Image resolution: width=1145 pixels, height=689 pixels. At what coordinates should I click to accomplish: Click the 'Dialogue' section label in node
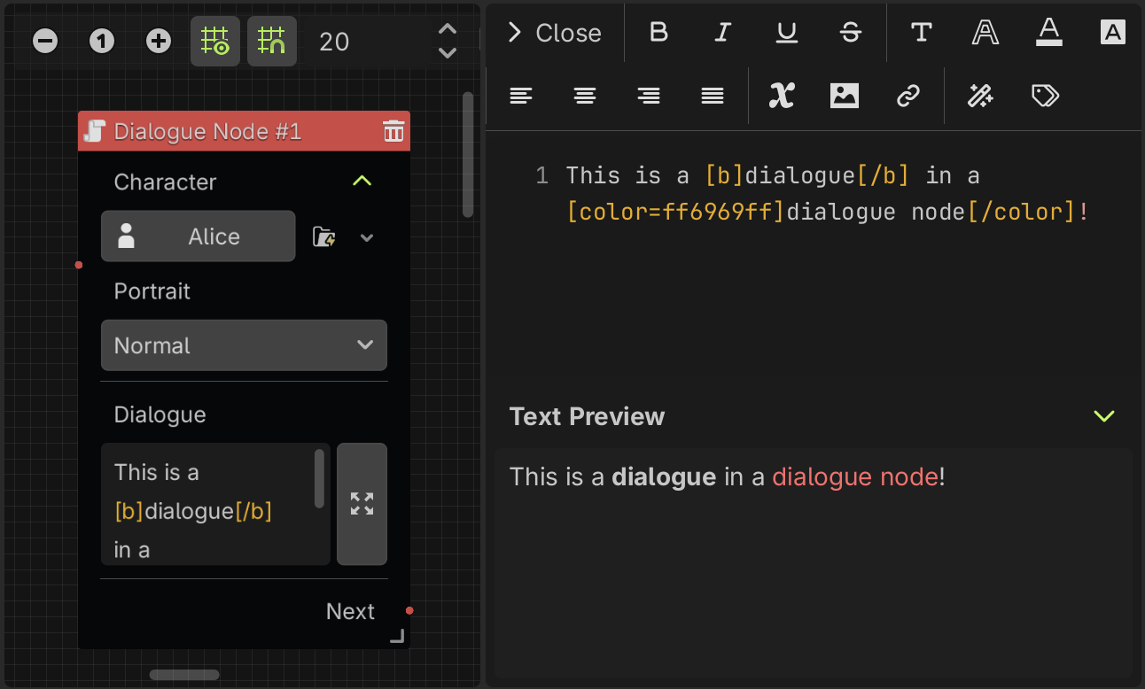[160, 414]
